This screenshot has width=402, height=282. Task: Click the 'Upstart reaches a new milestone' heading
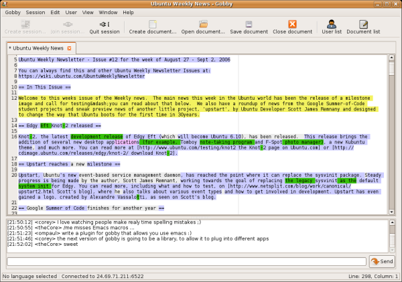pyautogui.click(x=69, y=164)
